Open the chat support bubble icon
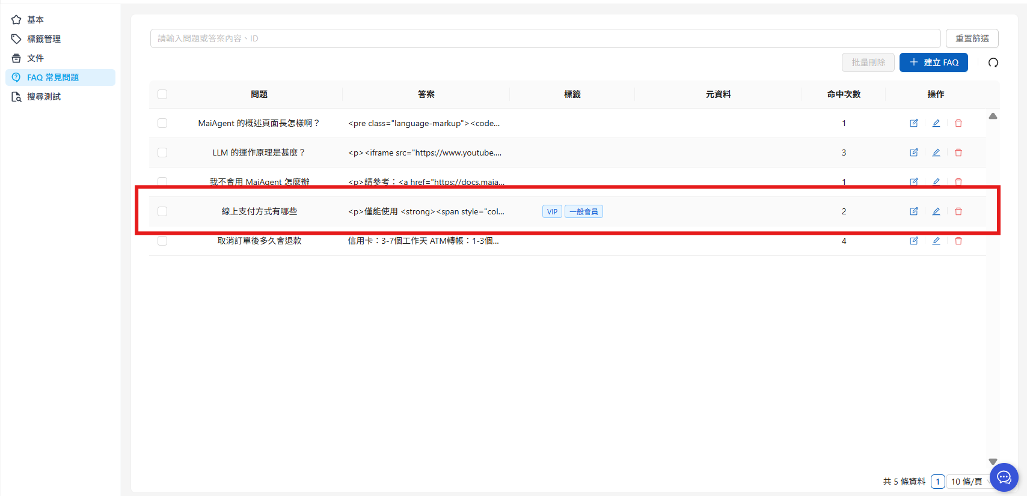 pyautogui.click(x=1004, y=477)
